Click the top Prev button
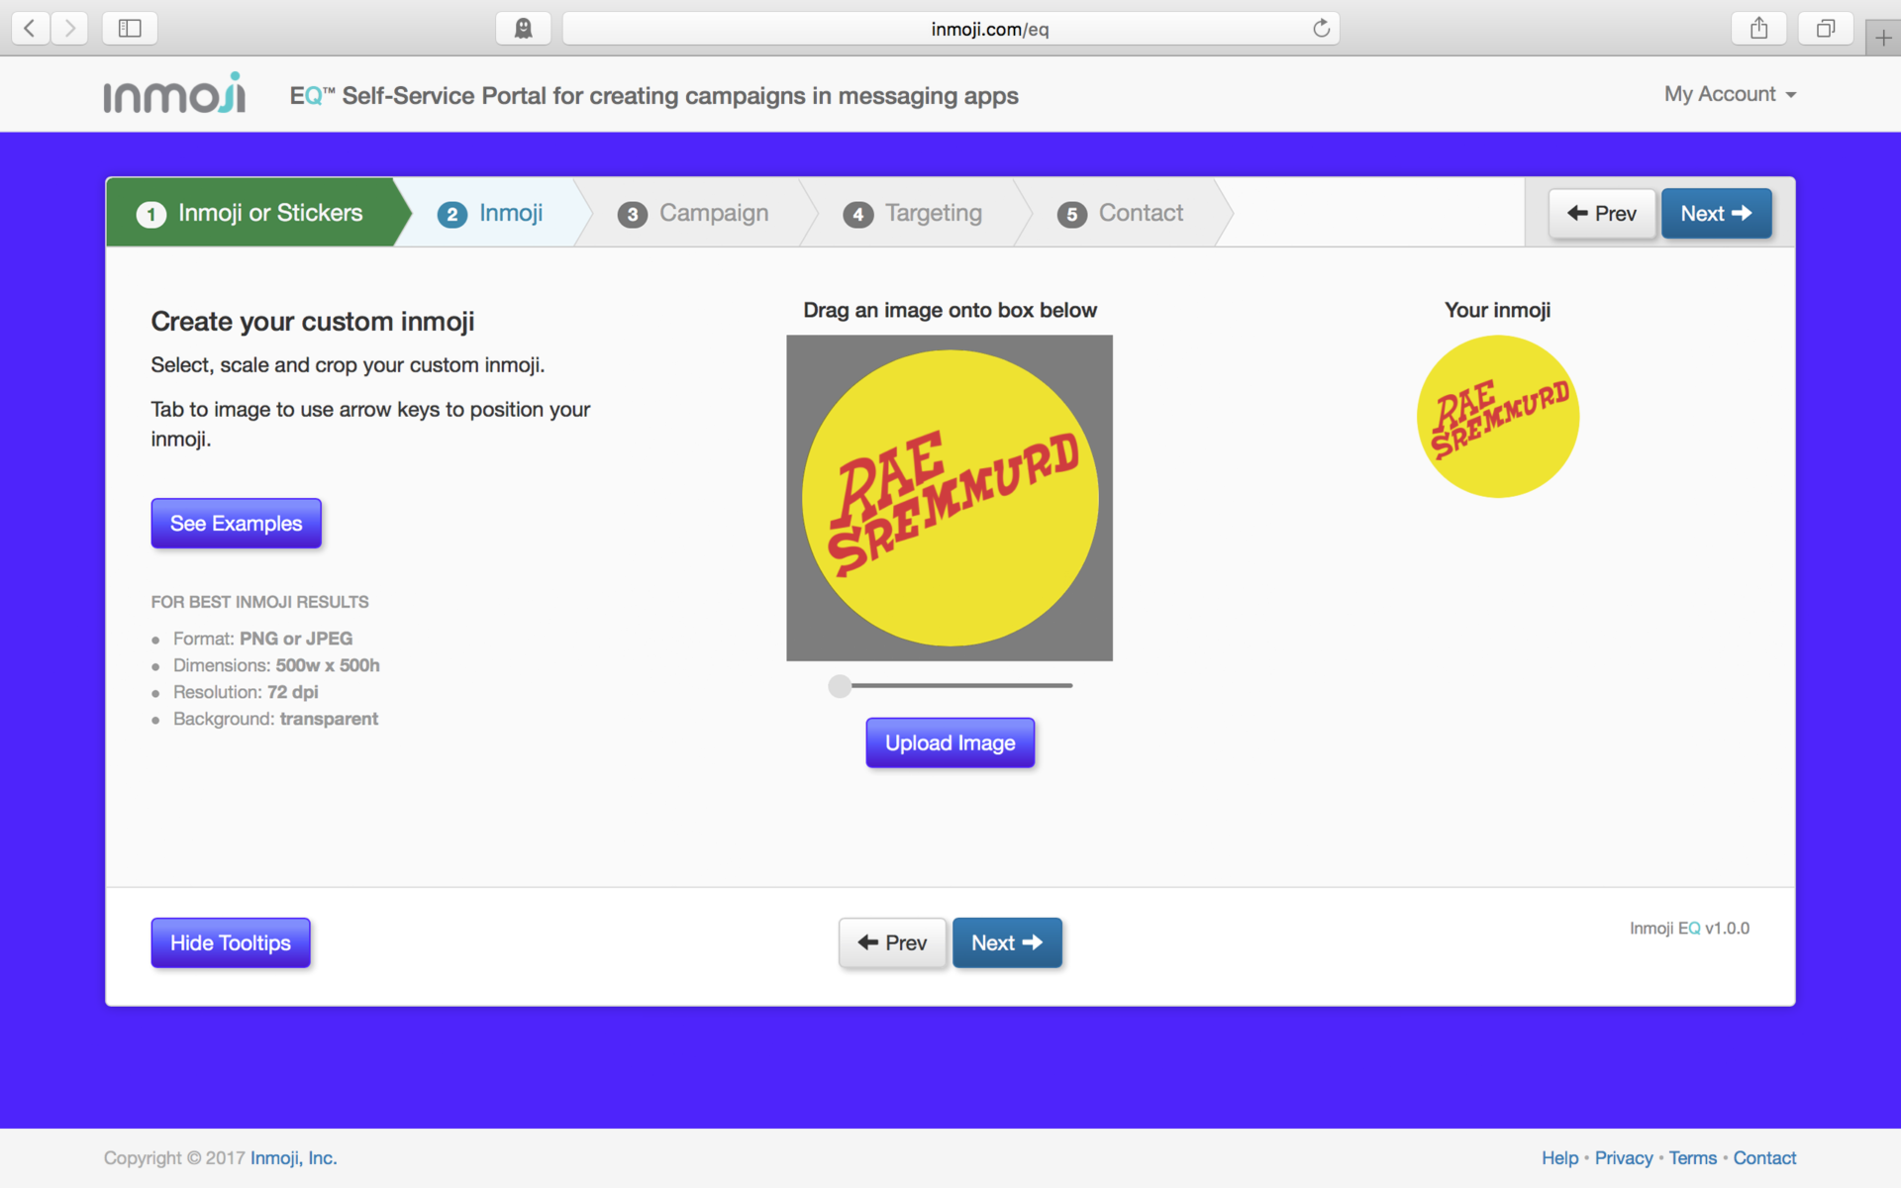1901x1188 pixels. 1602,214
